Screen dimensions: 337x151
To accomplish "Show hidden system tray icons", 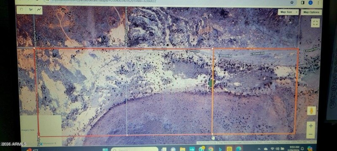I will click(x=259, y=148).
